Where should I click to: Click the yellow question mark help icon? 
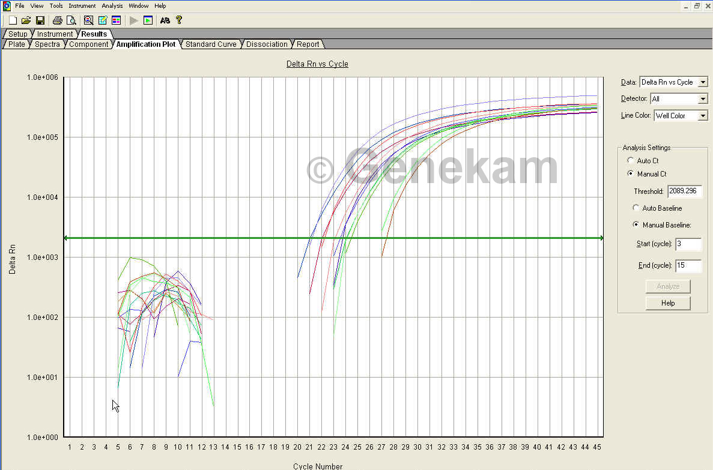[x=179, y=20]
